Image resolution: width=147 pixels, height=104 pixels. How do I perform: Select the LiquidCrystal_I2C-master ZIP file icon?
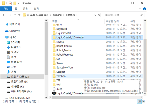pyautogui.click(x=54, y=93)
